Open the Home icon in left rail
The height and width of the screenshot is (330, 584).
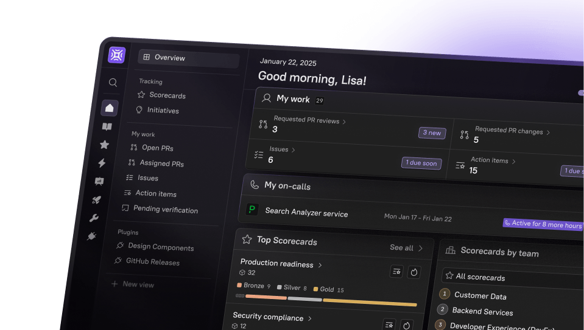pos(110,108)
